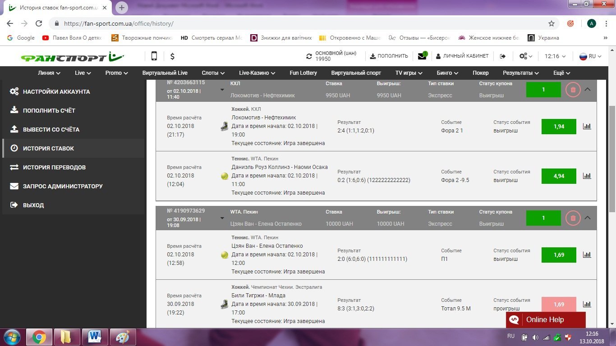Refresh the balance with the sync icon
The image size is (616, 346).
coord(309,56)
